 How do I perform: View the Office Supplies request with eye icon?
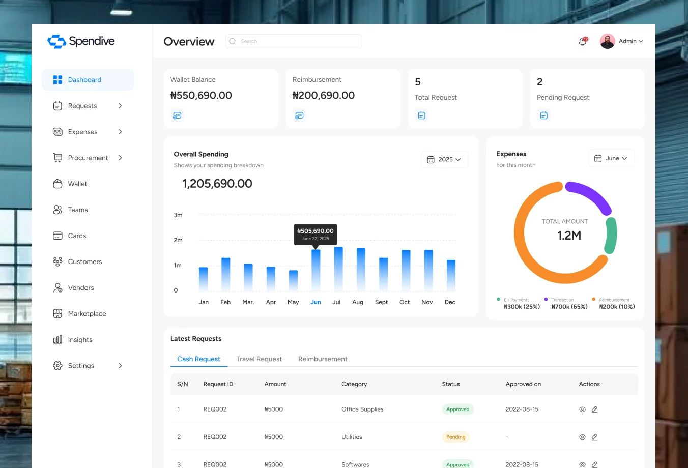582,409
